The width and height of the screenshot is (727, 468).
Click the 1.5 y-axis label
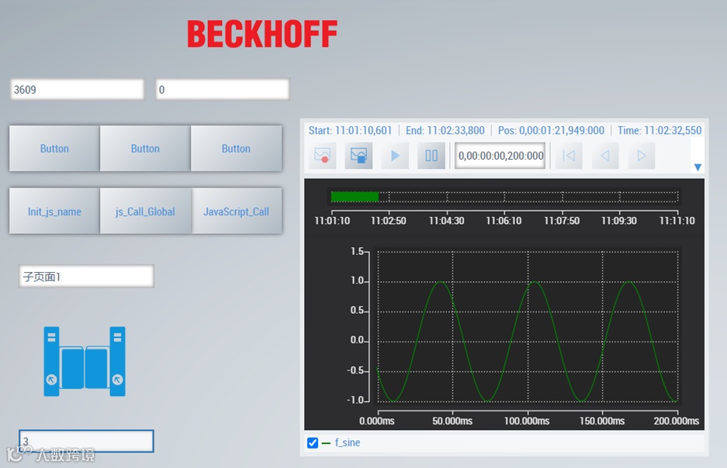[358, 251]
